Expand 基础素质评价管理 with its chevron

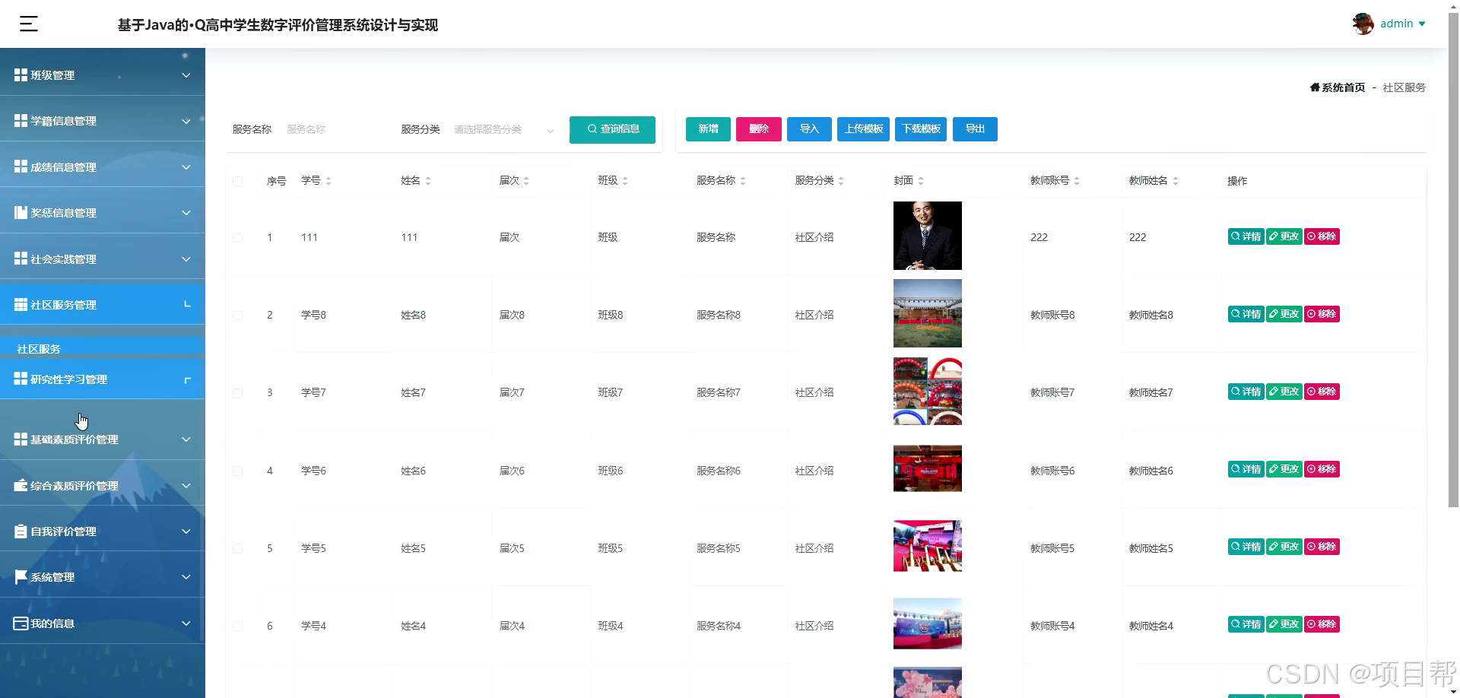click(x=186, y=439)
